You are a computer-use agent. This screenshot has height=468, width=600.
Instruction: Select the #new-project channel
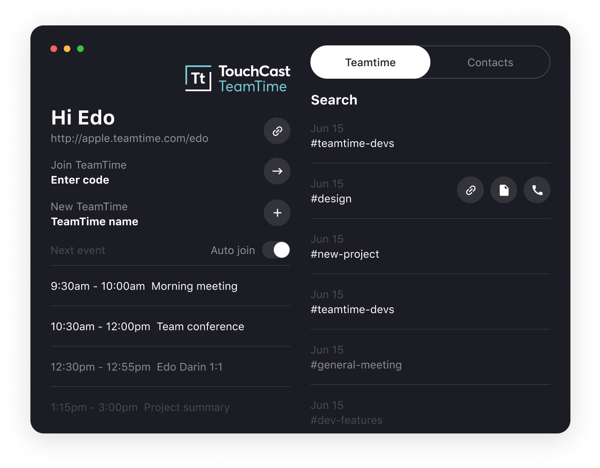click(x=430, y=246)
